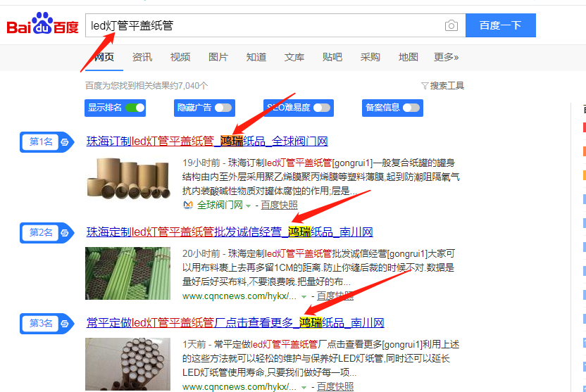Open second result 珠海定制led灯管平盖纸管批发 title

pyautogui.click(x=230, y=232)
